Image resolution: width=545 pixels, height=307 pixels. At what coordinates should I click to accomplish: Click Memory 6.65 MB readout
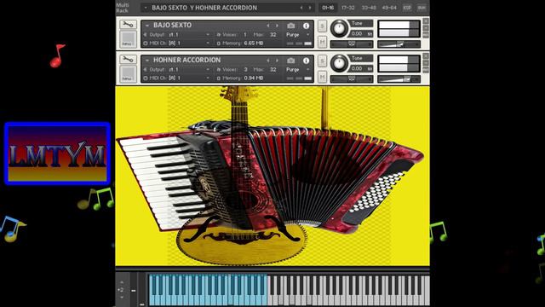click(254, 43)
